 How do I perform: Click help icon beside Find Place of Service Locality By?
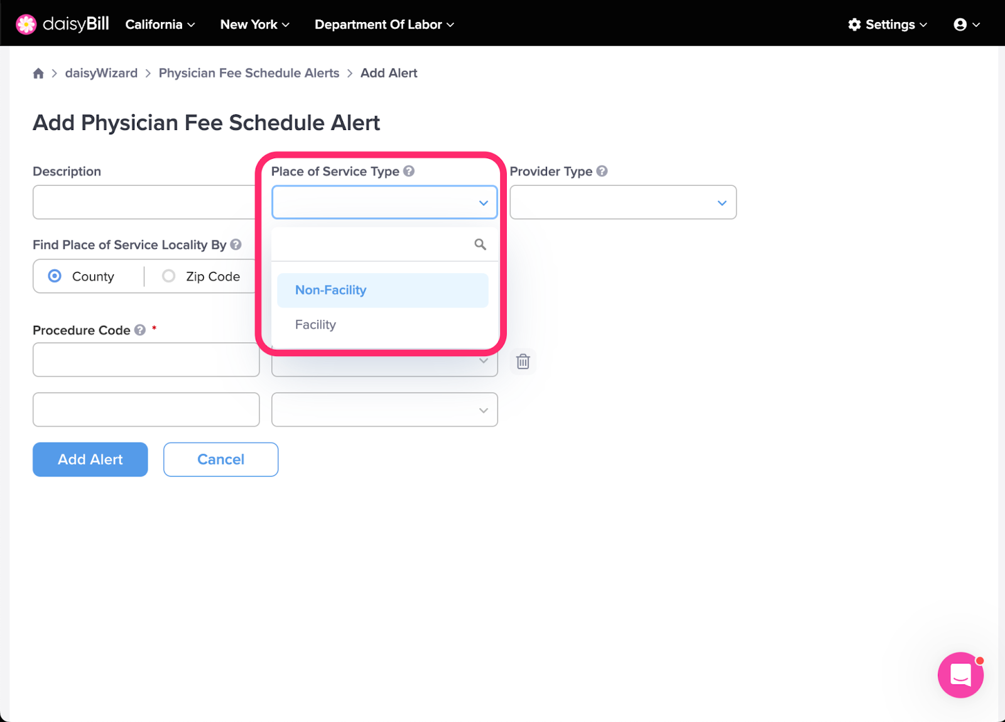point(236,244)
